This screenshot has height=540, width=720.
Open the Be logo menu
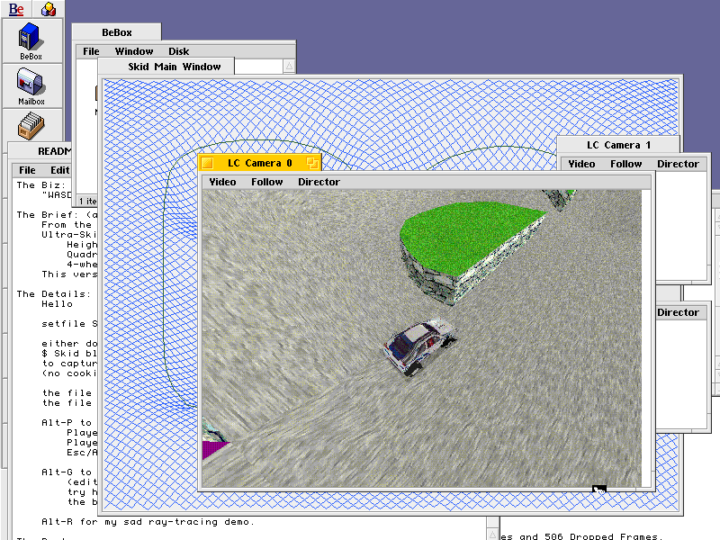point(16,9)
